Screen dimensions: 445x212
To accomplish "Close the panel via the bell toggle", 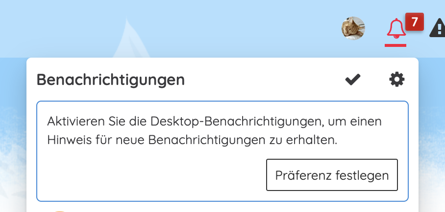I will pos(396,29).
